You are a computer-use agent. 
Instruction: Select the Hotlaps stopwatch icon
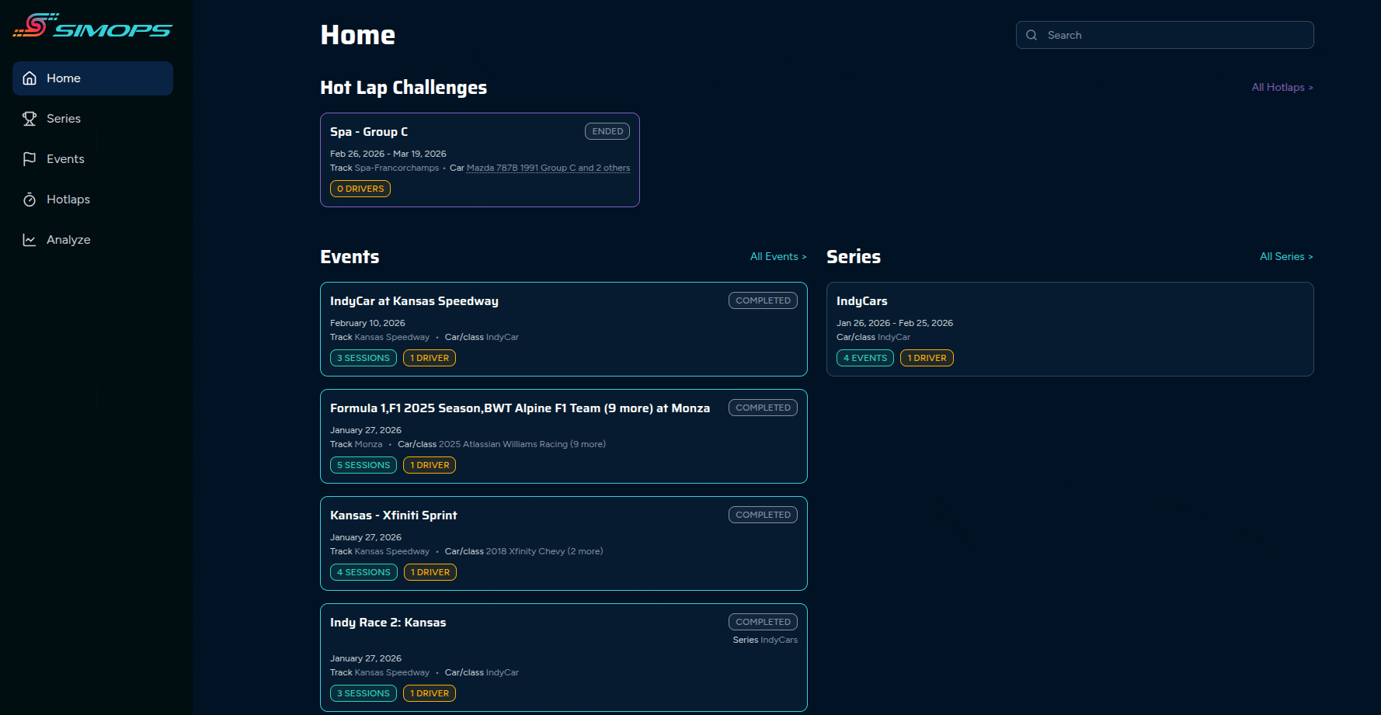(x=30, y=199)
